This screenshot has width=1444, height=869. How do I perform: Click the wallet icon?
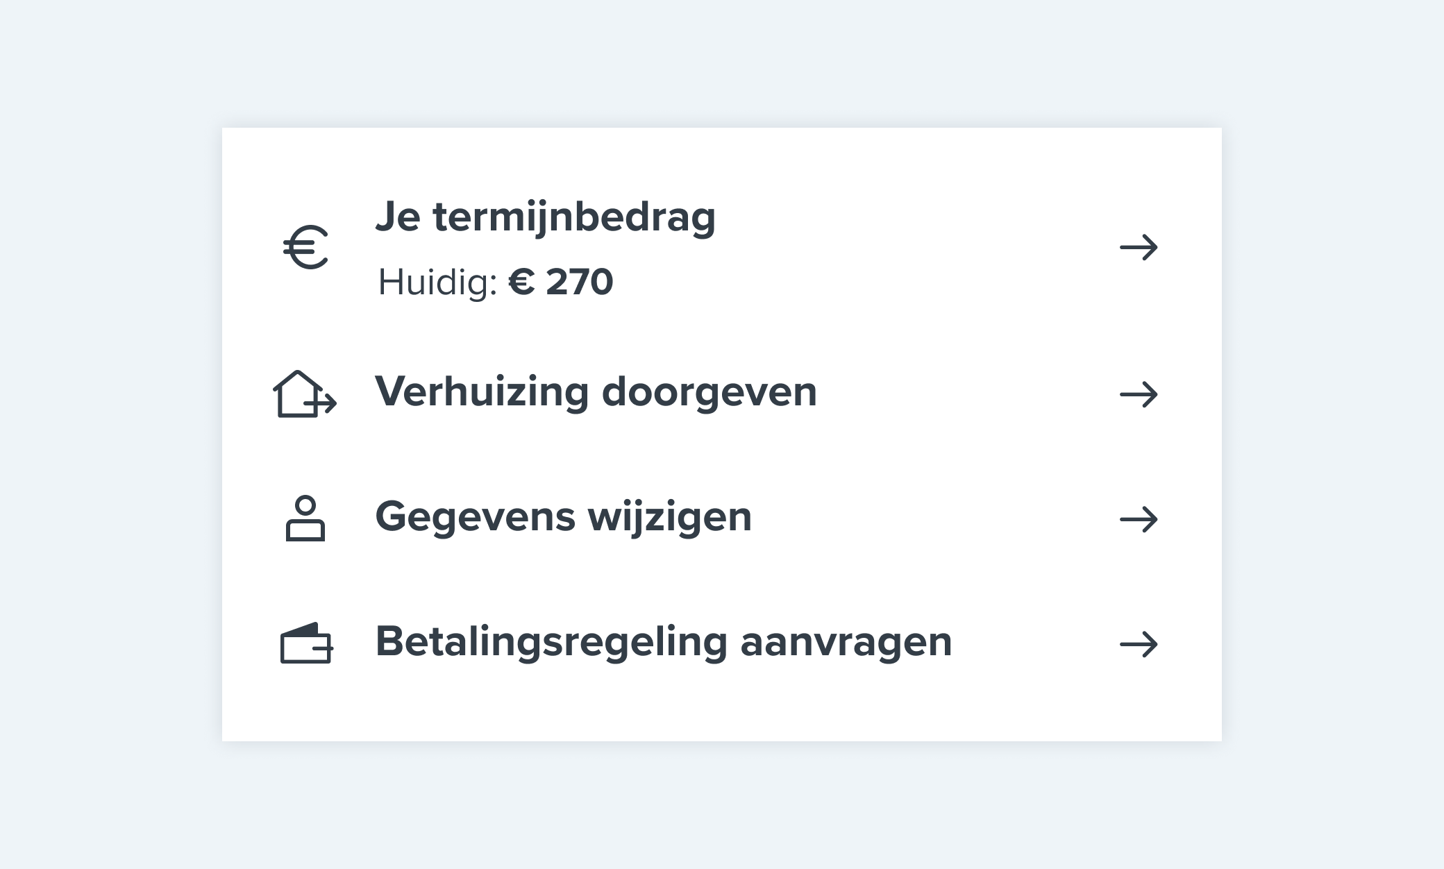click(306, 643)
